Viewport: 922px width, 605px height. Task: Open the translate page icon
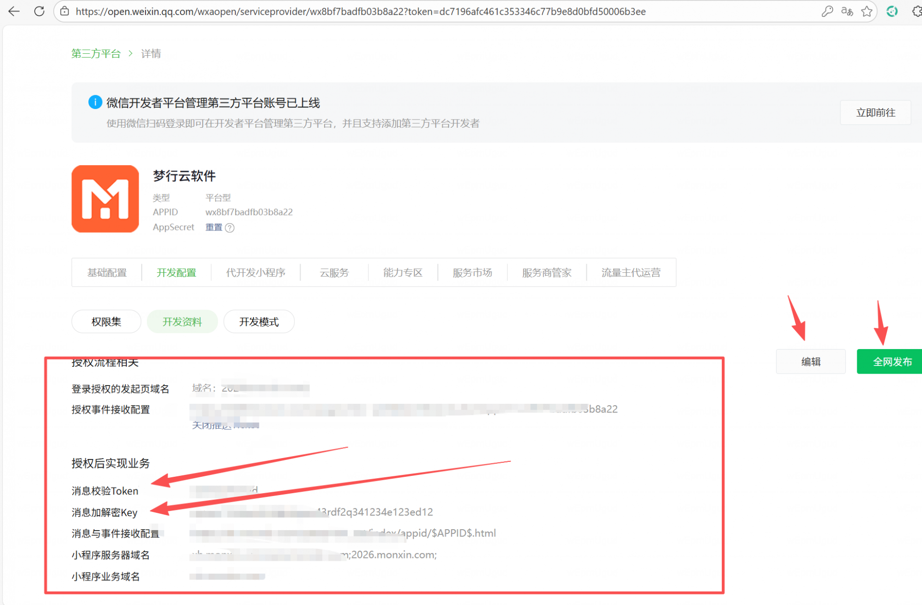point(847,12)
